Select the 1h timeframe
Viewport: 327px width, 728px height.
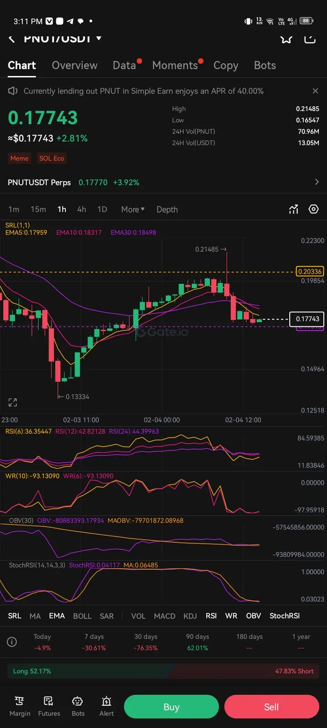click(62, 209)
